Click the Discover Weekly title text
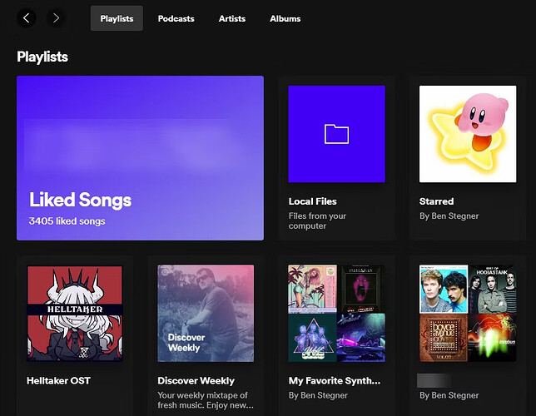 tap(196, 380)
